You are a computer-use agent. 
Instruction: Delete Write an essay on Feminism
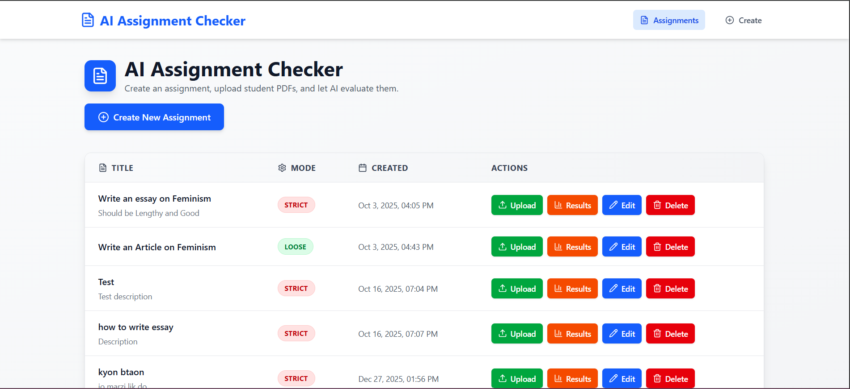[x=670, y=205]
